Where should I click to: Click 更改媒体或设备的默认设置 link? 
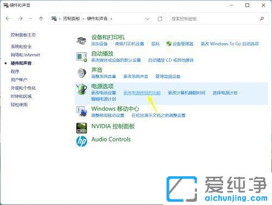pyautogui.click(x=116, y=60)
